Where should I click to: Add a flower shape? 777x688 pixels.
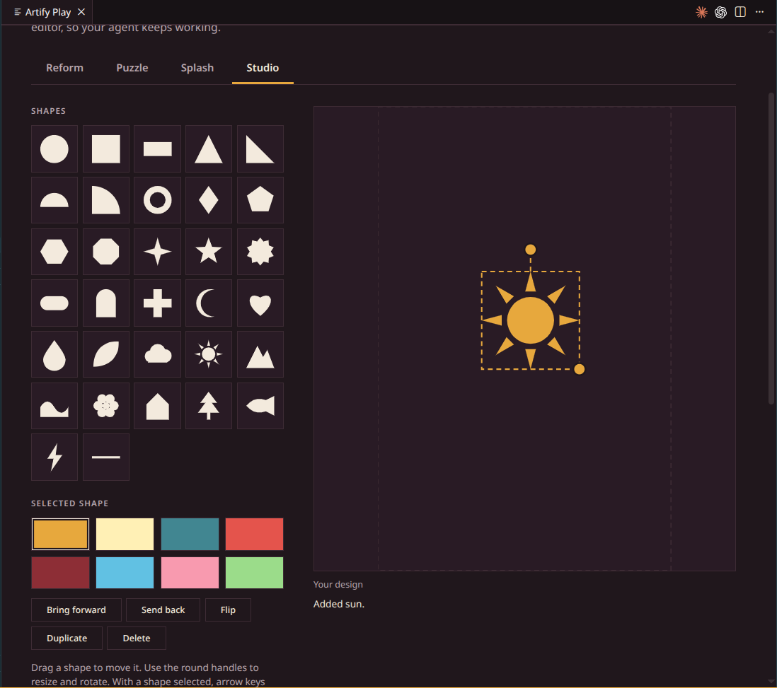[106, 406]
